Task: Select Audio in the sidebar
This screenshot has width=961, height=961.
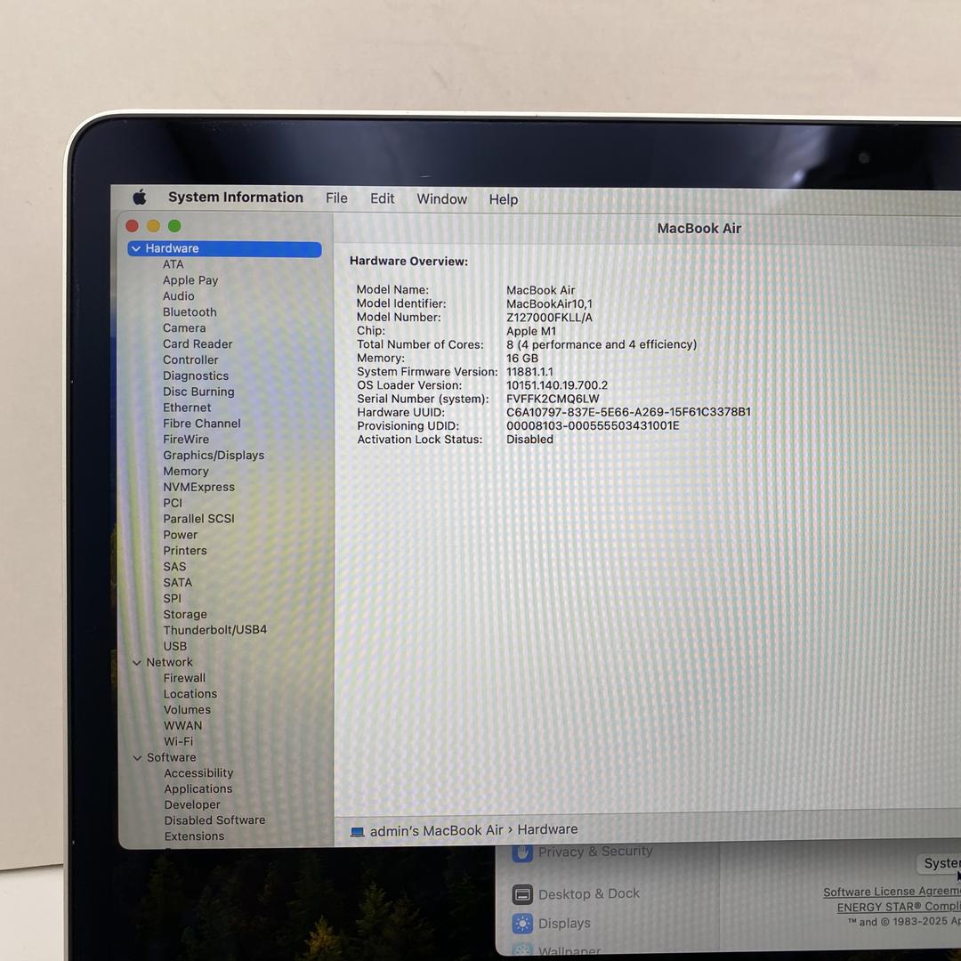Action: coord(178,296)
